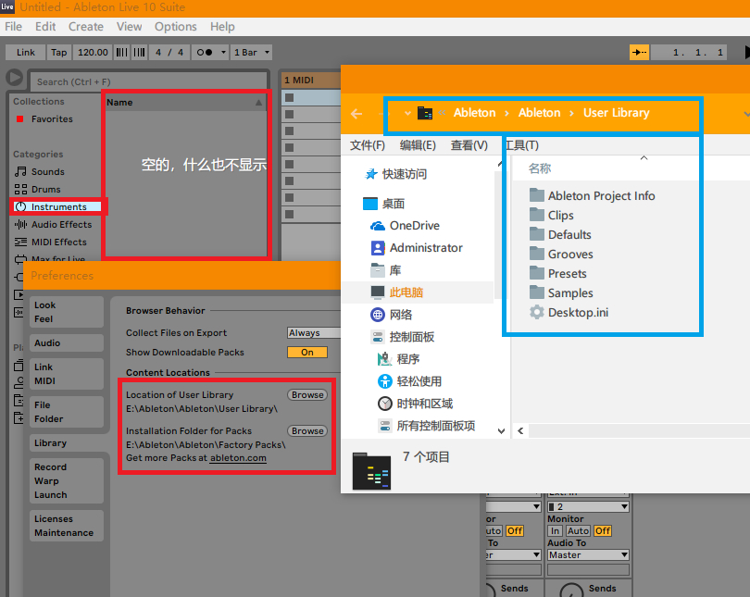Click Browse for Installation Folder for Packs
The height and width of the screenshot is (597, 750).
click(307, 430)
